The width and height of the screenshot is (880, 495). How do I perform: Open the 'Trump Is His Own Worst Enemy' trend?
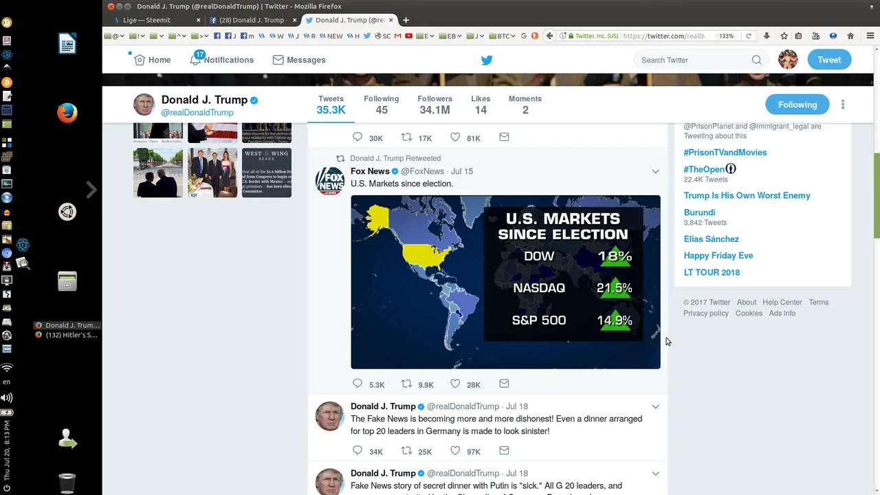tap(747, 196)
